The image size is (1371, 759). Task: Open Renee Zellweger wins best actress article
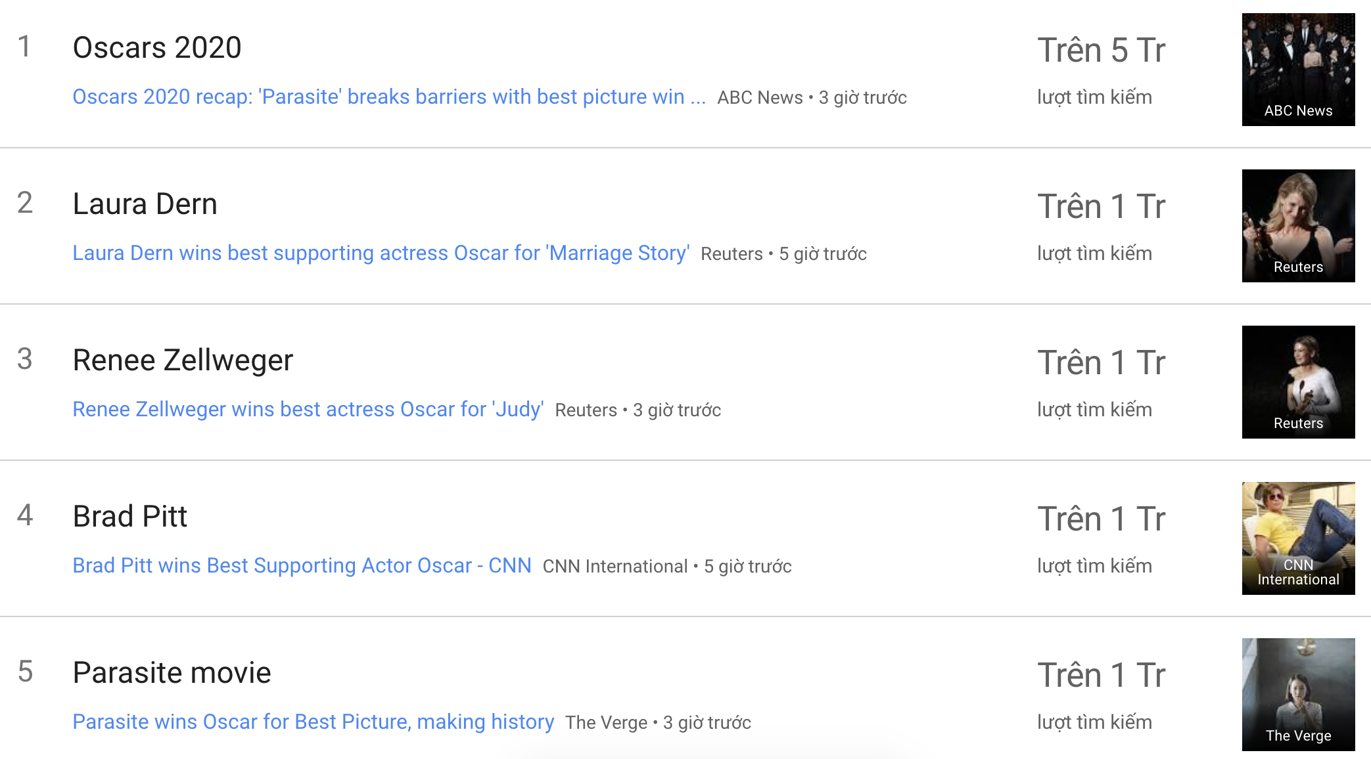(308, 410)
